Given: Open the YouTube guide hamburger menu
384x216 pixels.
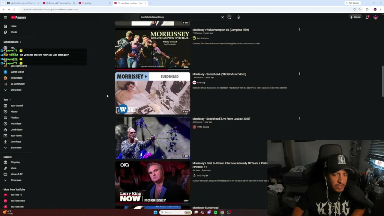Looking at the screenshot, I should 5,17.
